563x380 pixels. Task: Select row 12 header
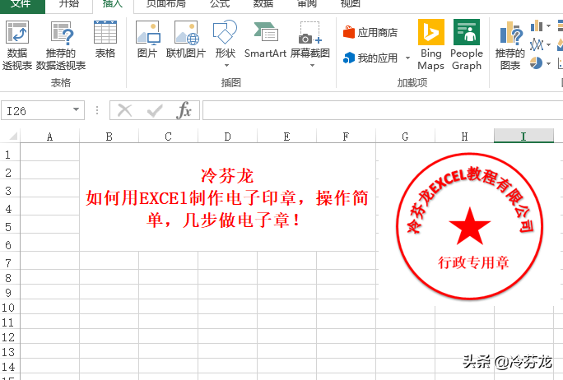point(10,337)
